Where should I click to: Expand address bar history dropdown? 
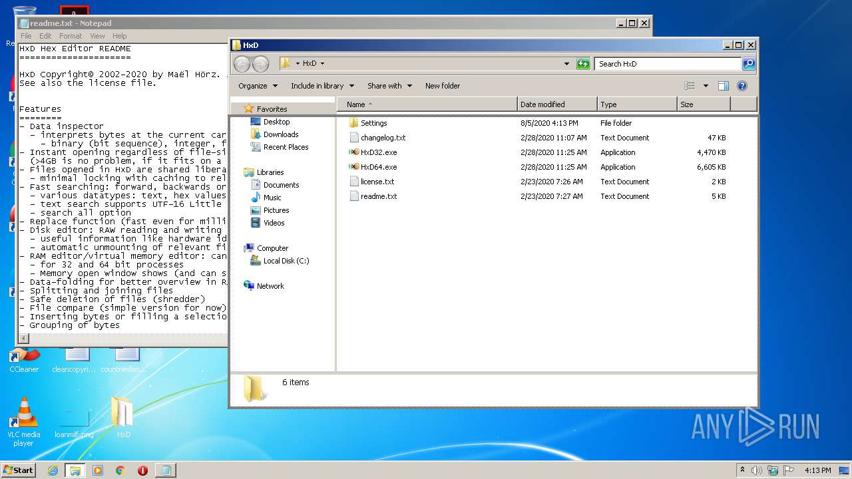click(566, 64)
